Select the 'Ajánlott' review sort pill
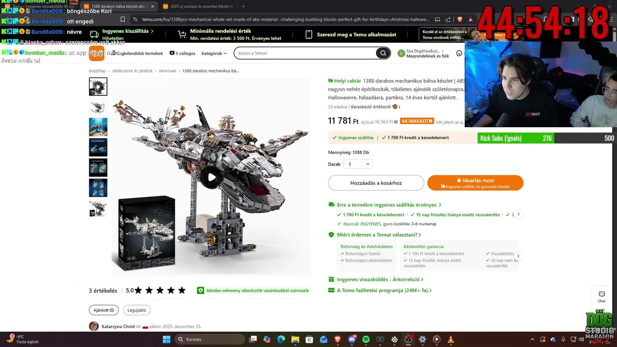617x347 pixels. [104, 310]
